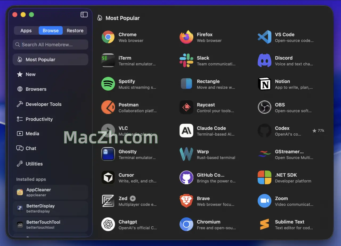Select Most Popular in the sidebar
Image resolution: width=341 pixels, height=246 pixels.
pyautogui.click(x=50, y=59)
